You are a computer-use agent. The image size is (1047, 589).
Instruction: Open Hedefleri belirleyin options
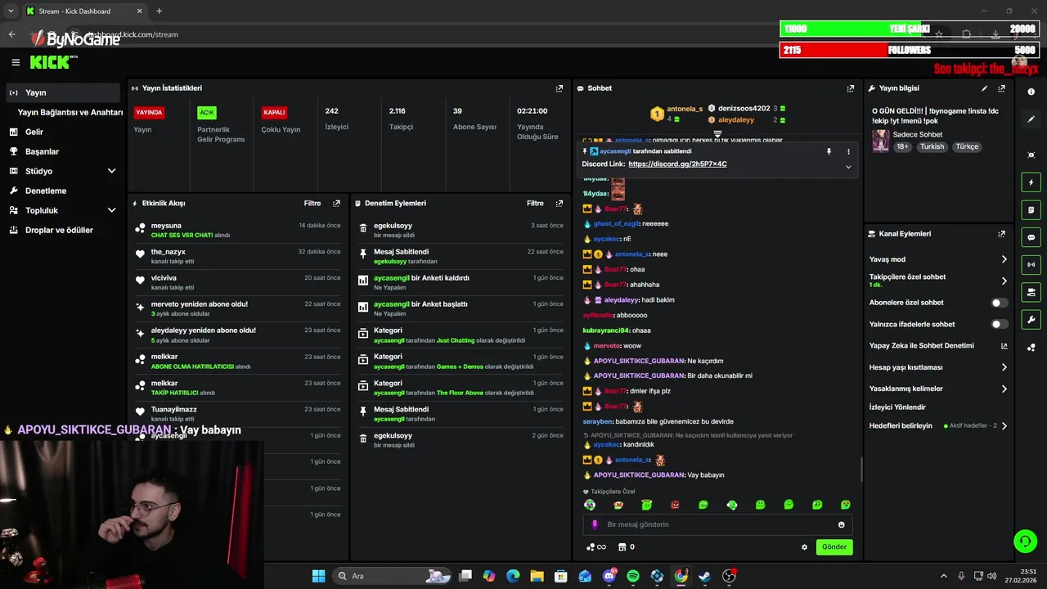pyautogui.click(x=938, y=425)
